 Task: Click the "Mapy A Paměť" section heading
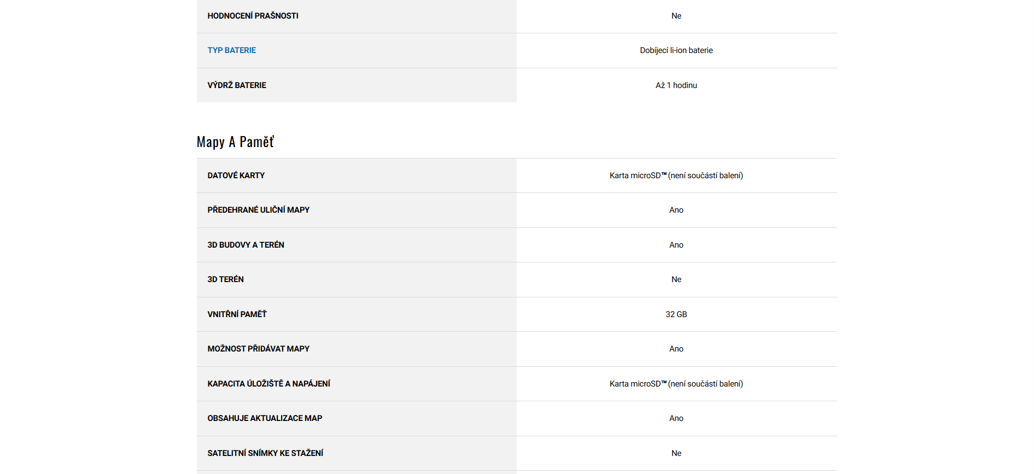click(235, 142)
